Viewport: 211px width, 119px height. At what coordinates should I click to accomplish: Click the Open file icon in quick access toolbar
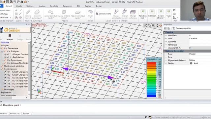click(x=4, y=2)
